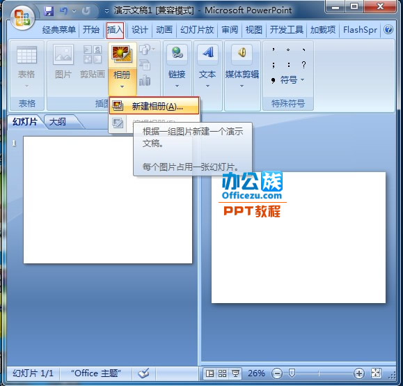
Task: Open the 开发工具 tab
Action: point(286,30)
